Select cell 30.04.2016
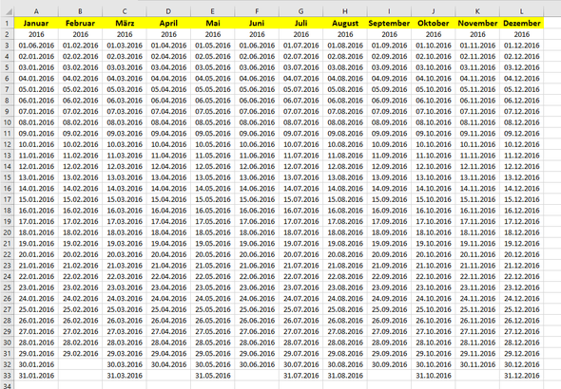This screenshot has width=561, height=389. [x=168, y=364]
